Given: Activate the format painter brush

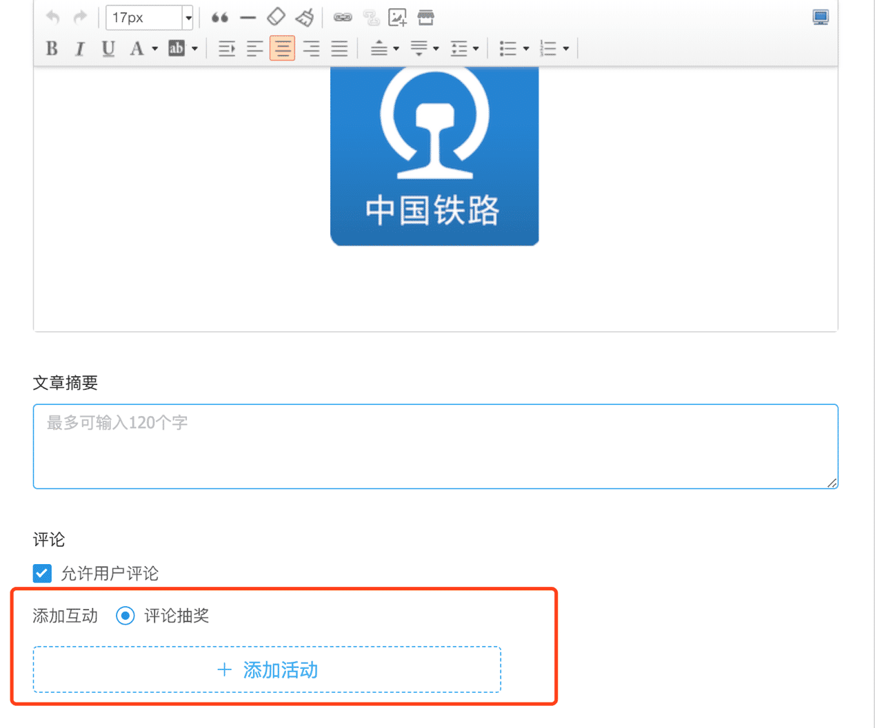Looking at the screenshot, I should [x=305, y=17].
